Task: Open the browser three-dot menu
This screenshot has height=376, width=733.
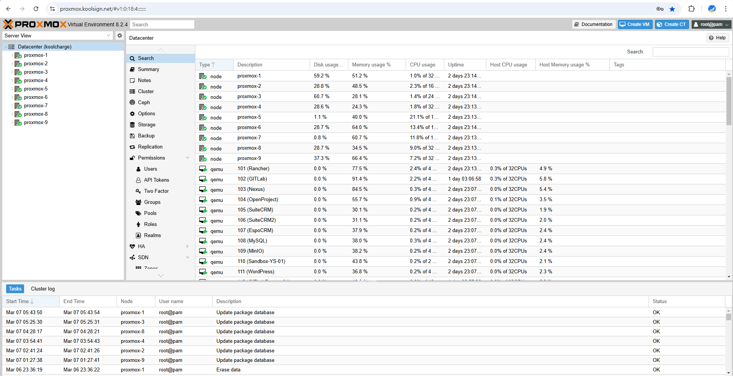Action: (726, 9)
